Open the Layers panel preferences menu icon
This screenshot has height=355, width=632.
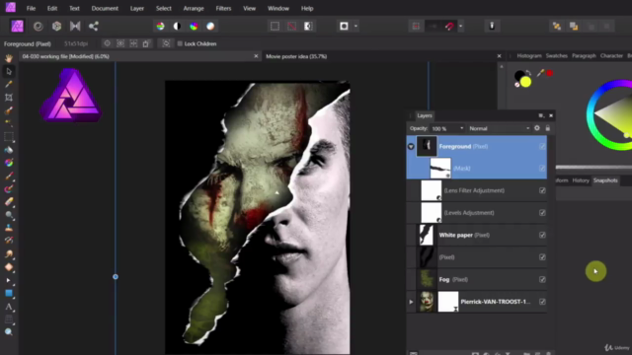(x=541, y=115)
